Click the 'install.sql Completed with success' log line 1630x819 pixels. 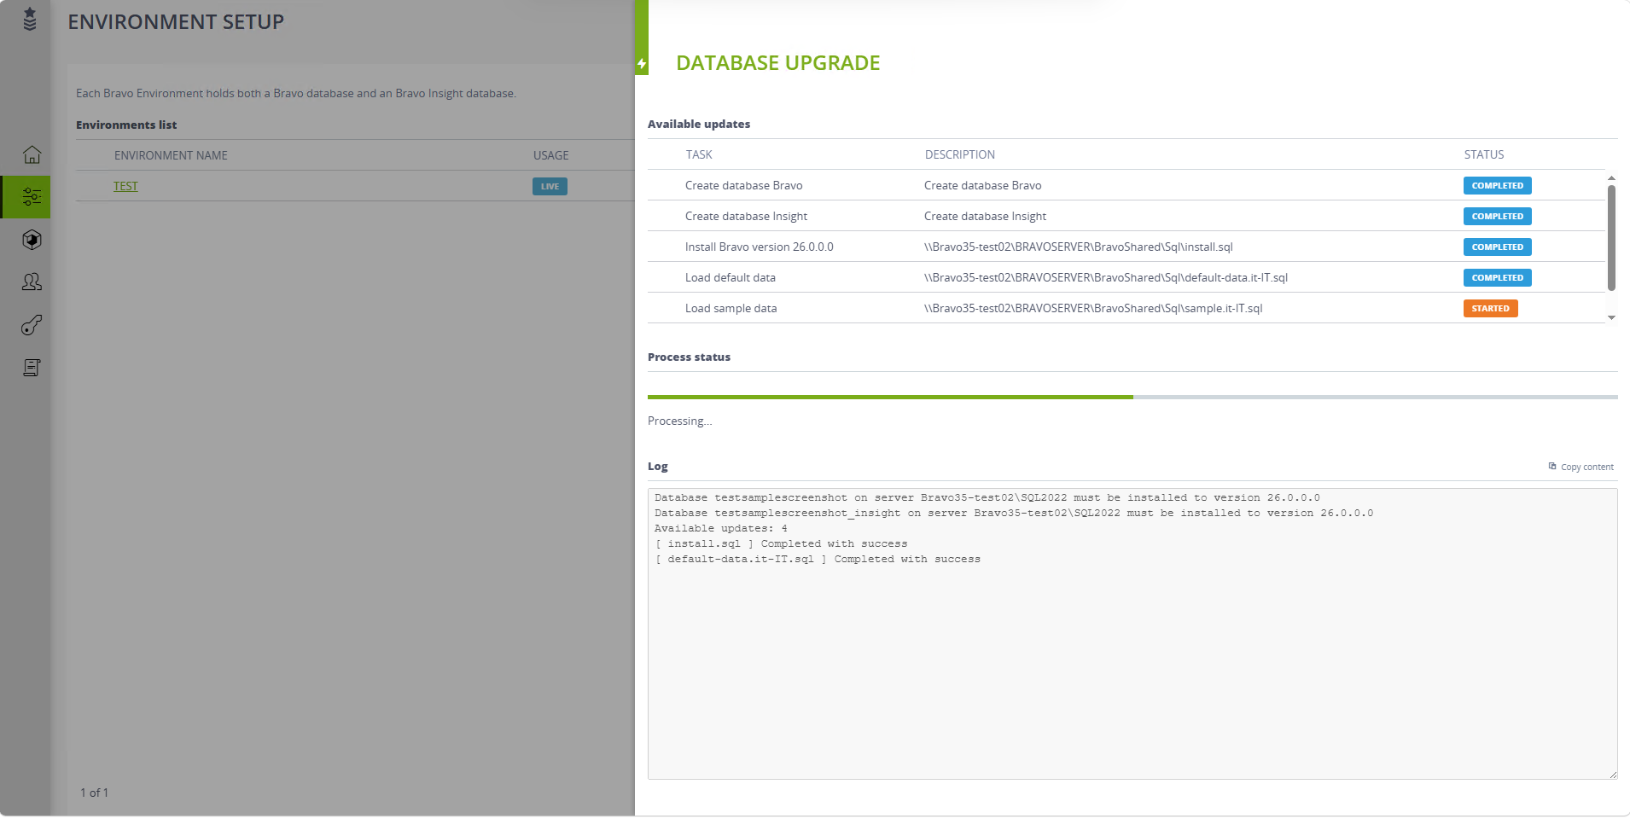[781, 543]
